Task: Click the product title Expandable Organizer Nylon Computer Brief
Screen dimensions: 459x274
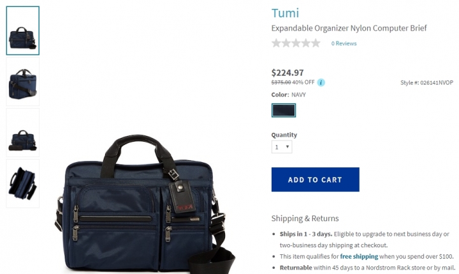Action: [349, 29]
